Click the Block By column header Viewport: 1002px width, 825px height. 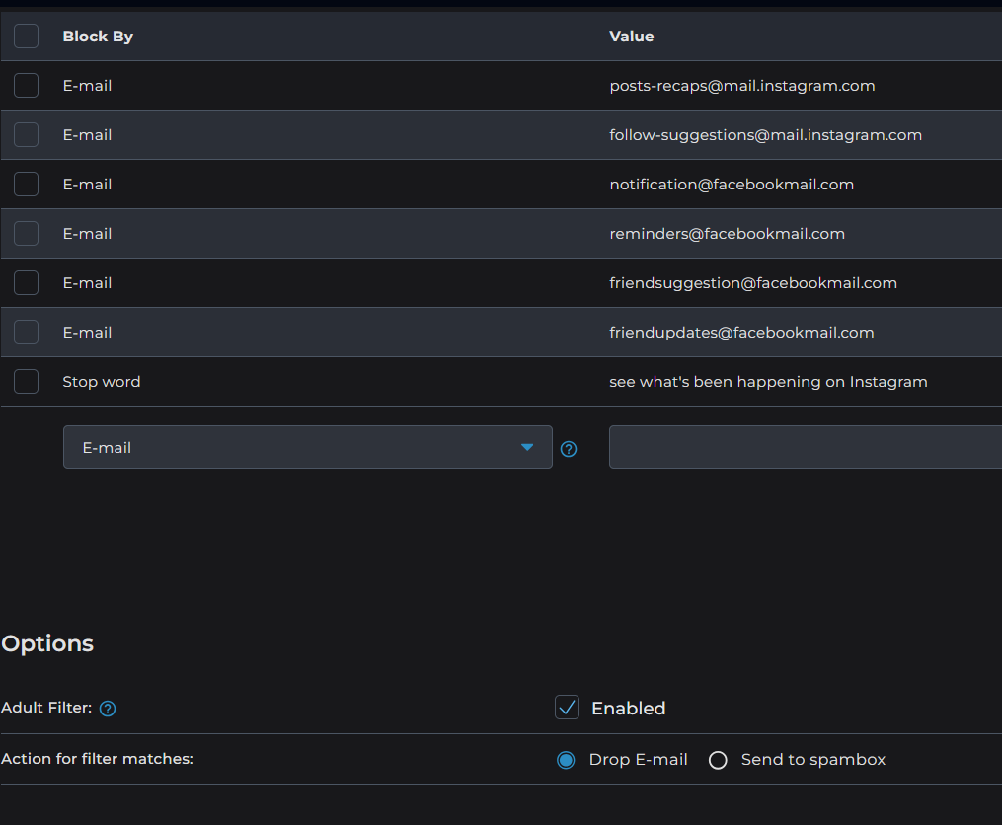(x=98, y=37)
